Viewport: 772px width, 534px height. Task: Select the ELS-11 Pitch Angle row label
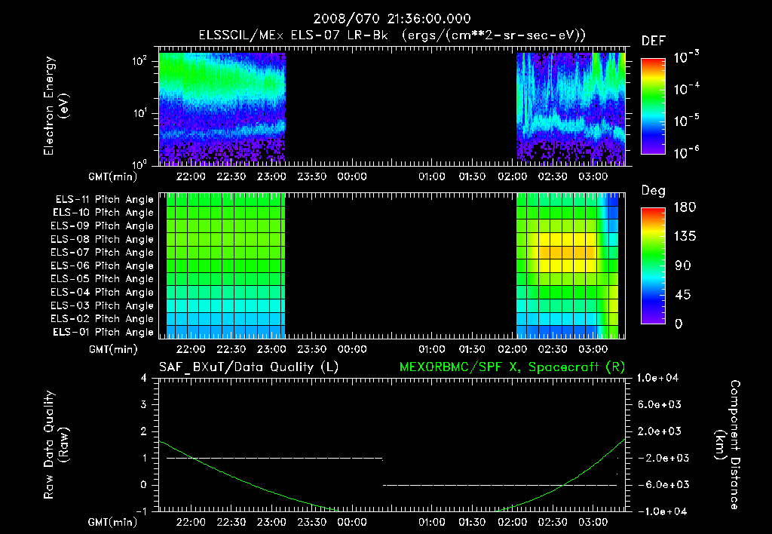click(104, 200)
